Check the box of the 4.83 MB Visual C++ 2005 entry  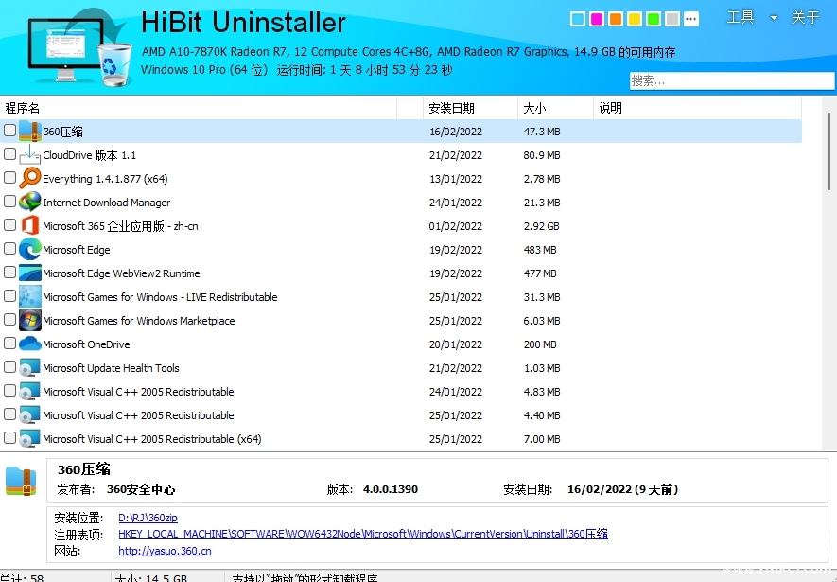(x=9, y=390)
